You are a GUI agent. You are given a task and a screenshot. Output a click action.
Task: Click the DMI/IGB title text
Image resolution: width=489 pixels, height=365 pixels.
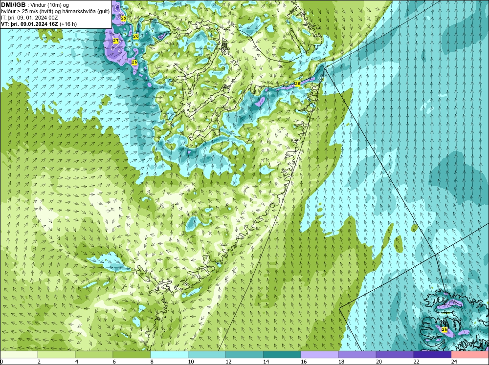(x=13, y=5)
